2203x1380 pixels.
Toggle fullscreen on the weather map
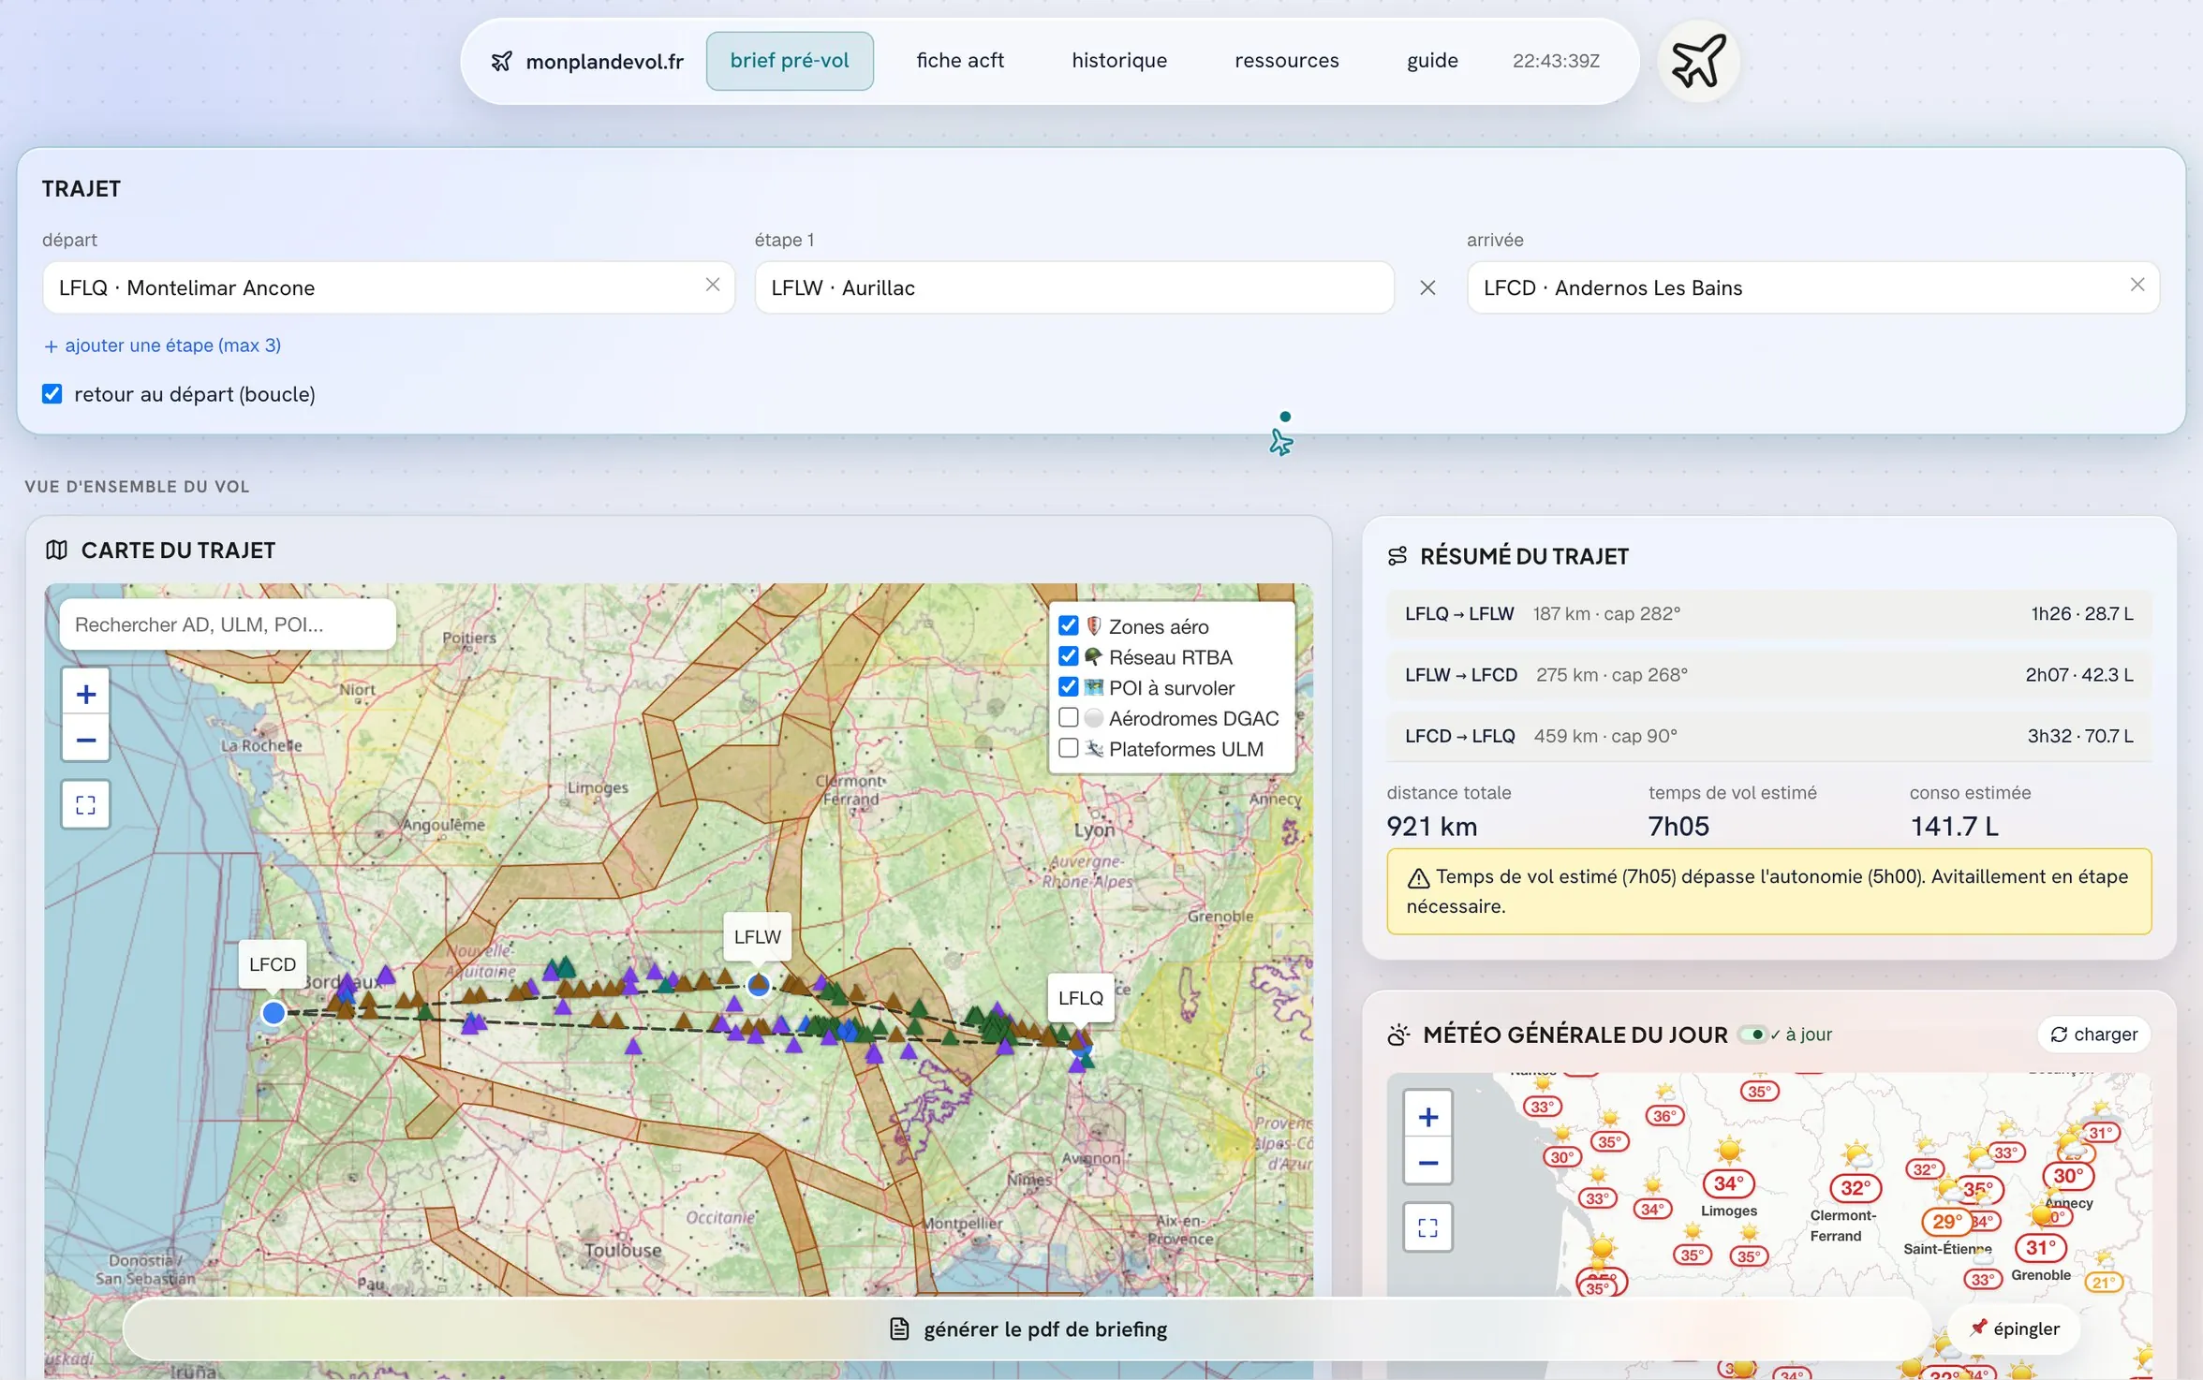click(1427, 1227)
